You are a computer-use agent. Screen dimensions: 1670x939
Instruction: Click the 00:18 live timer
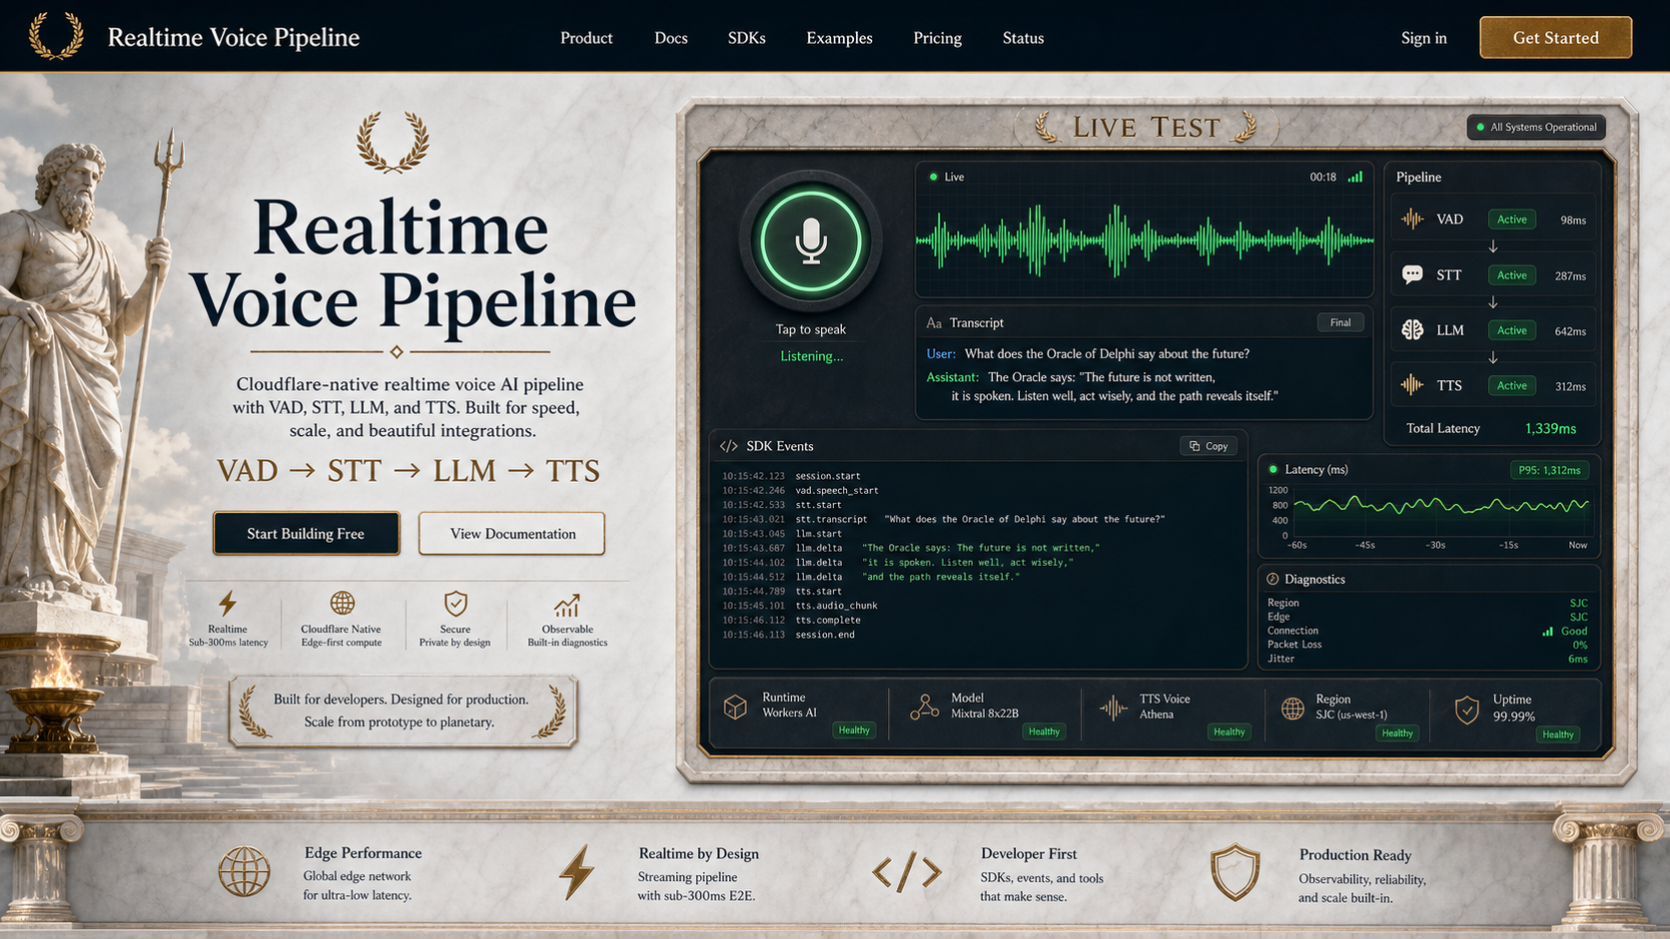[x=1322, y=177]
